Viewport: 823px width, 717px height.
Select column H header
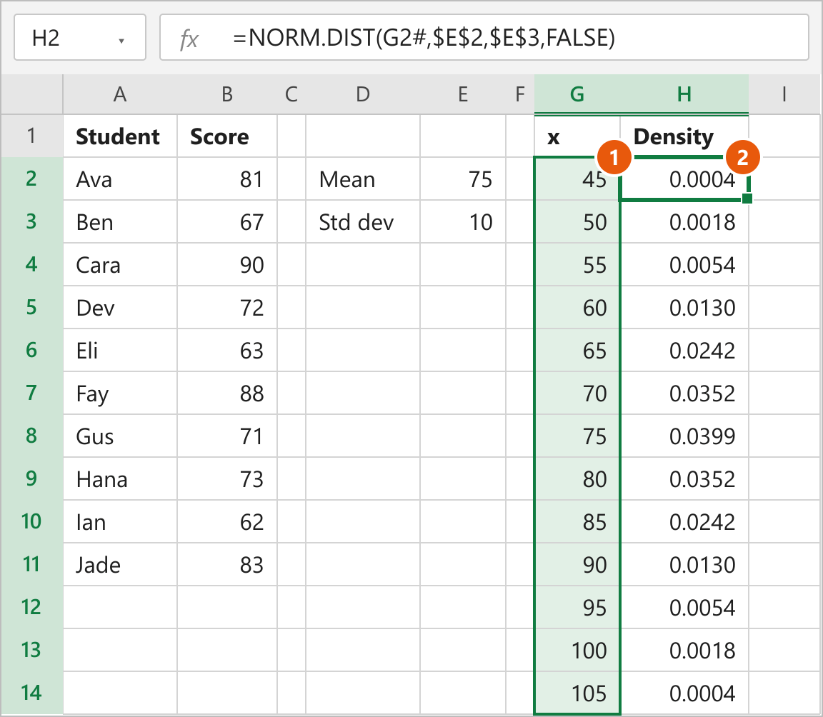click(684, 94)
